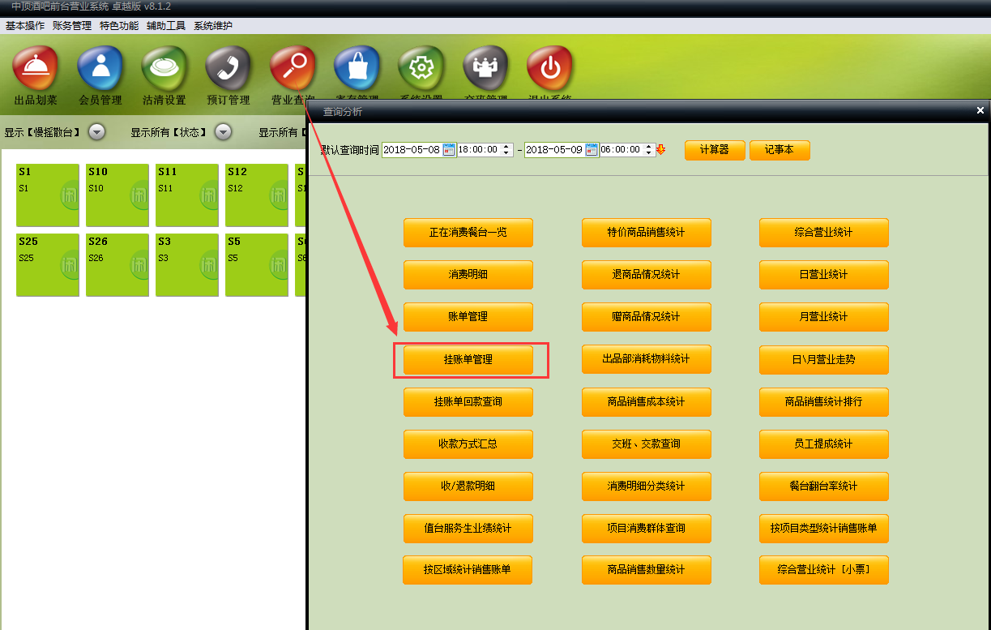The width and height of the screenshot is (991, 630).
Task: Expand the 显示所有【状态】 dropdown arrow
Action: click(223, 132)
